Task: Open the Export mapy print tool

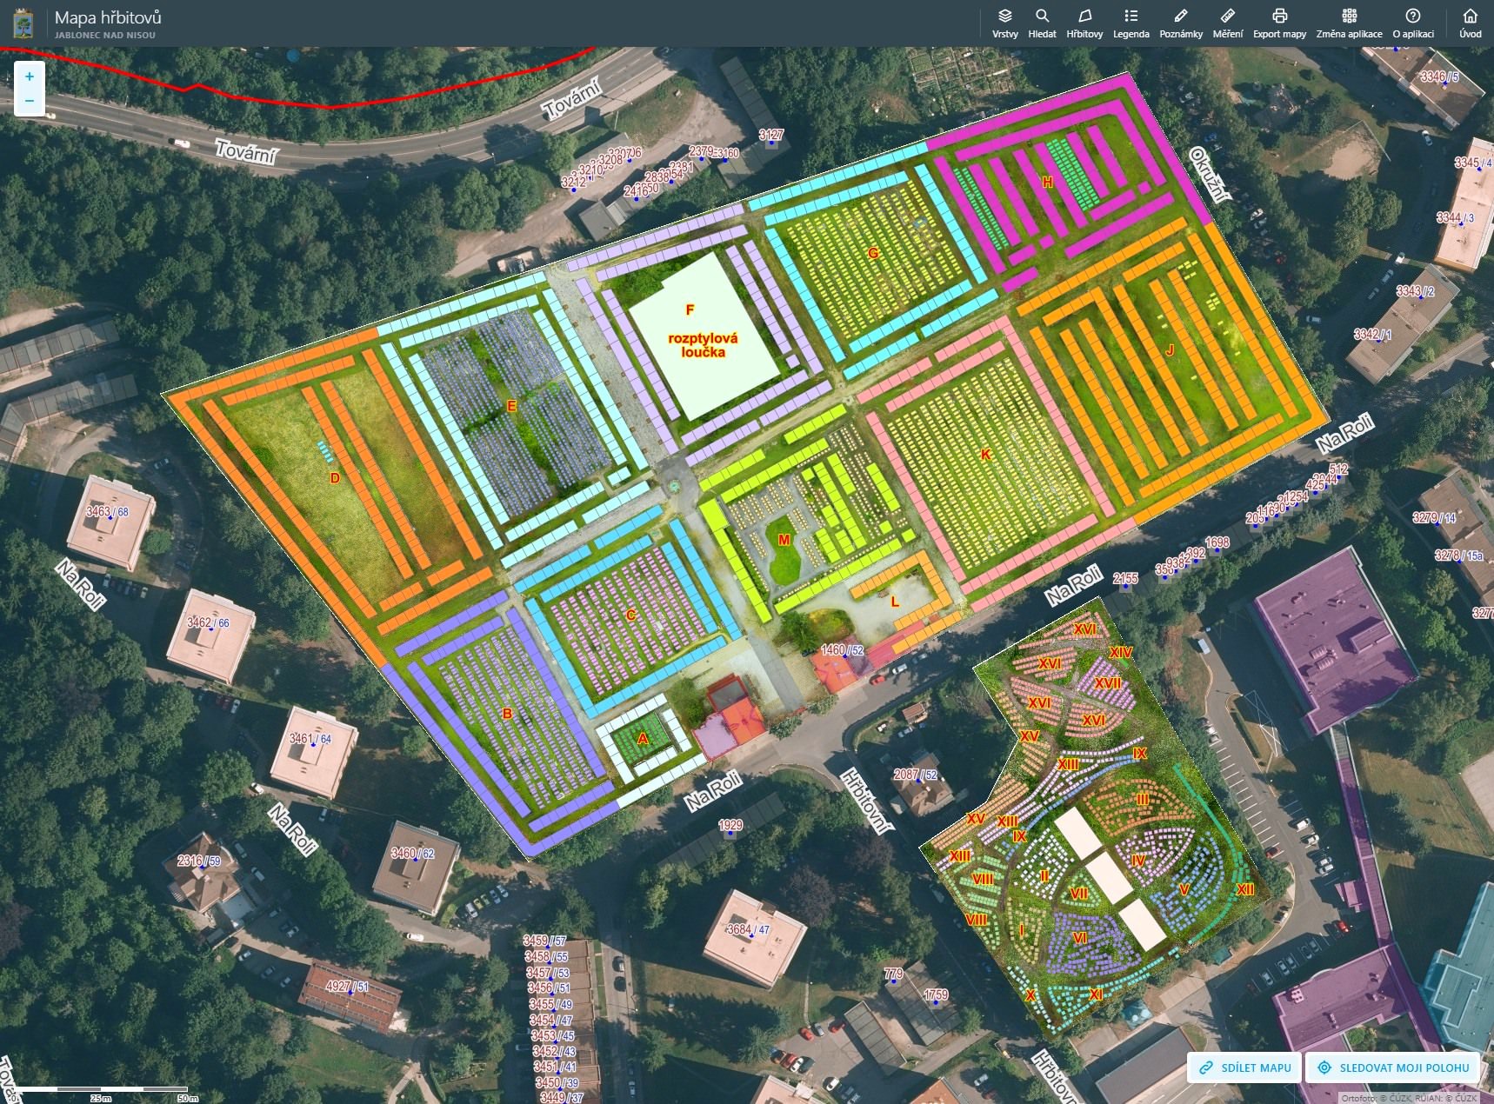Action: click(x=1279, y=23)
